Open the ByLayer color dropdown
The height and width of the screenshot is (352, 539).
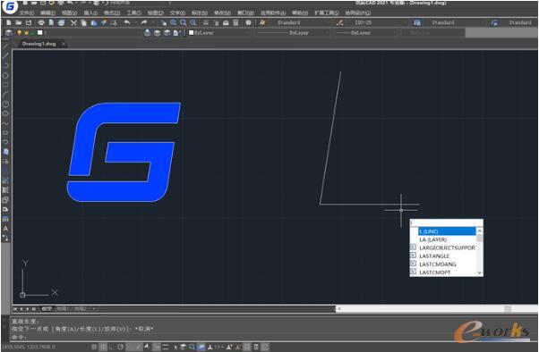pyautogui.click(x=219, y=33)
